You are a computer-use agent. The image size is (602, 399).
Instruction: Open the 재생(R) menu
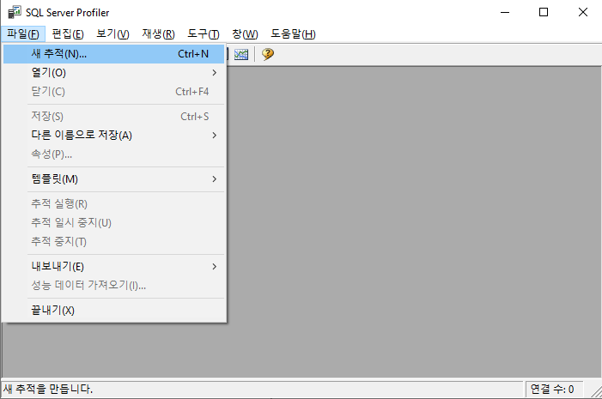coord(158,34)
